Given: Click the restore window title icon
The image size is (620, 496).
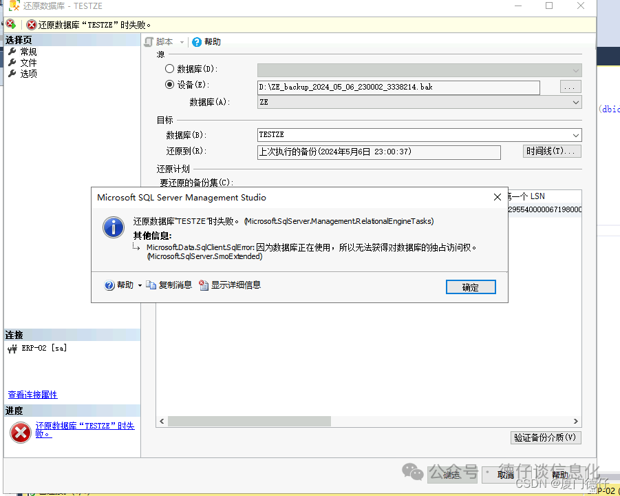Looking at the screenshot, I should click(x=14, y=6).
